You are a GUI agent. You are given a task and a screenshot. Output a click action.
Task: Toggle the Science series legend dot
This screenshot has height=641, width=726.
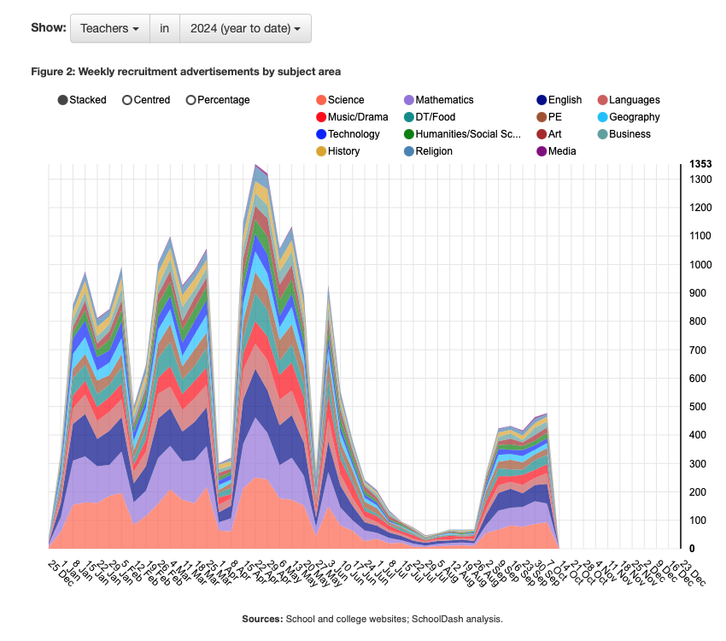coord(321,100)
